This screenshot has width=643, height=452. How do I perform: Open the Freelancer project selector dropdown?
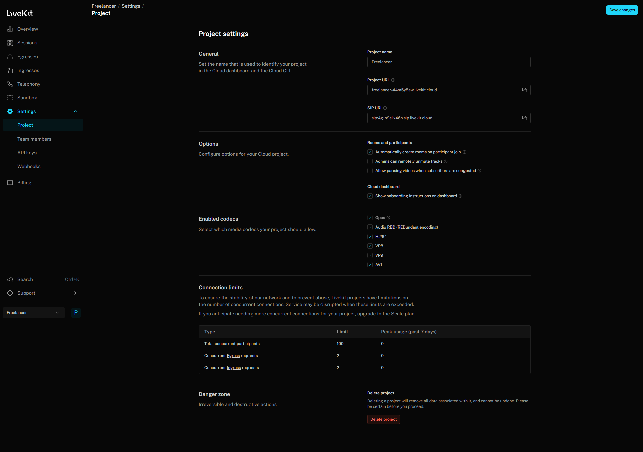pyautogui.click(x=33, y=313)
